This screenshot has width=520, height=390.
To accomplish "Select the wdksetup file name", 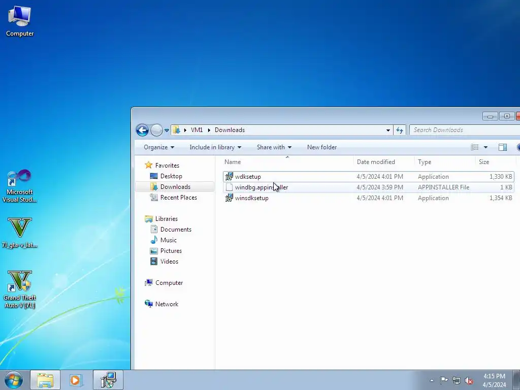I will point(248,177).
